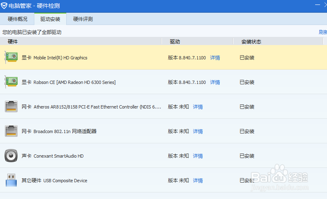Click 已安装 status for Robson CE Radeon
The width and height of the screenshot is (327, 199).
click(247, 82)
